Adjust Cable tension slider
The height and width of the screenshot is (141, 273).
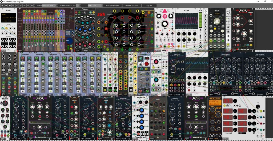coord(69,5)
